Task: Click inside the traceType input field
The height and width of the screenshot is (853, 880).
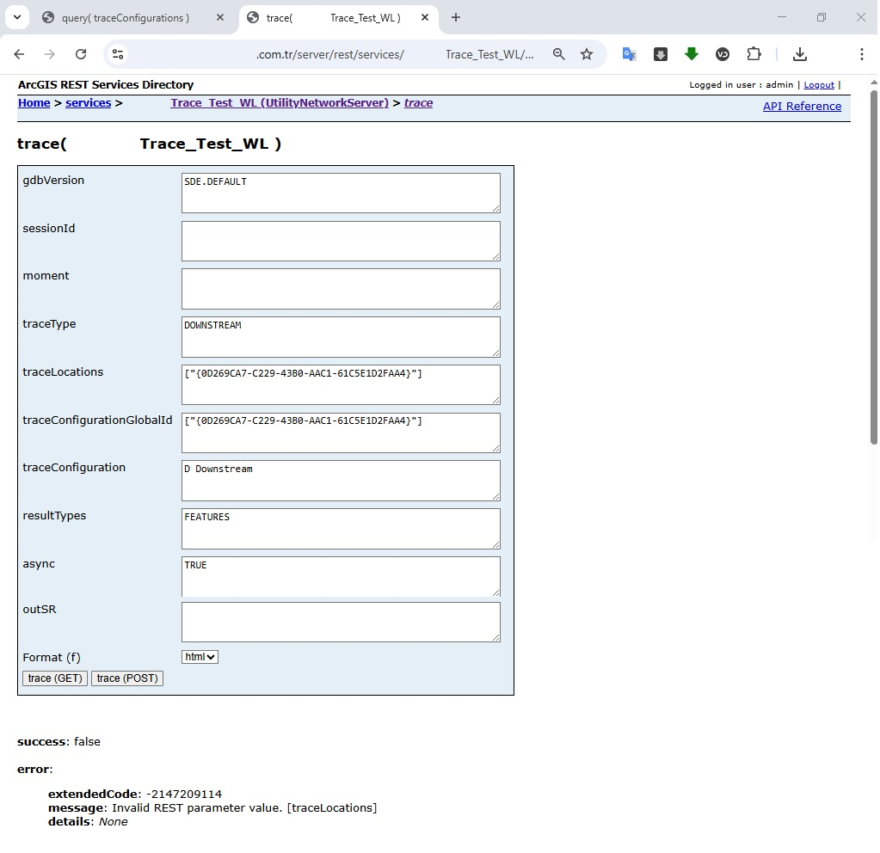Action: tap(341, 336)
